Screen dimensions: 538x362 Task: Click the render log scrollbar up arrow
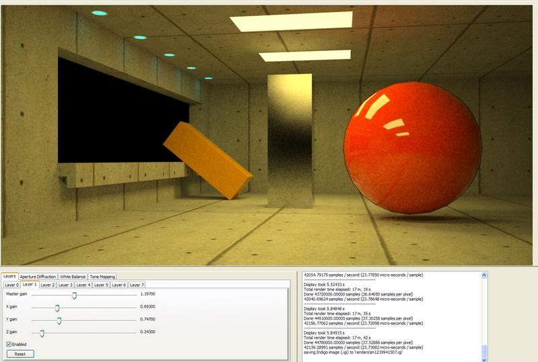tap(485, 275)
